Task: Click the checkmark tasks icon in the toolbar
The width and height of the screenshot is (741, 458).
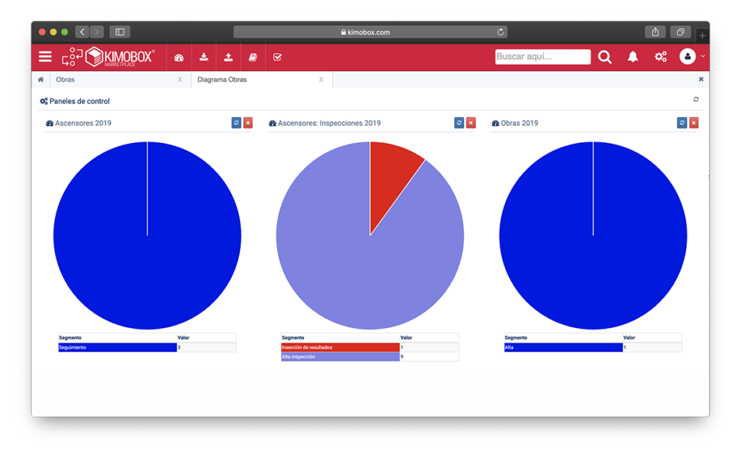Action: click(x=277, y=57)
